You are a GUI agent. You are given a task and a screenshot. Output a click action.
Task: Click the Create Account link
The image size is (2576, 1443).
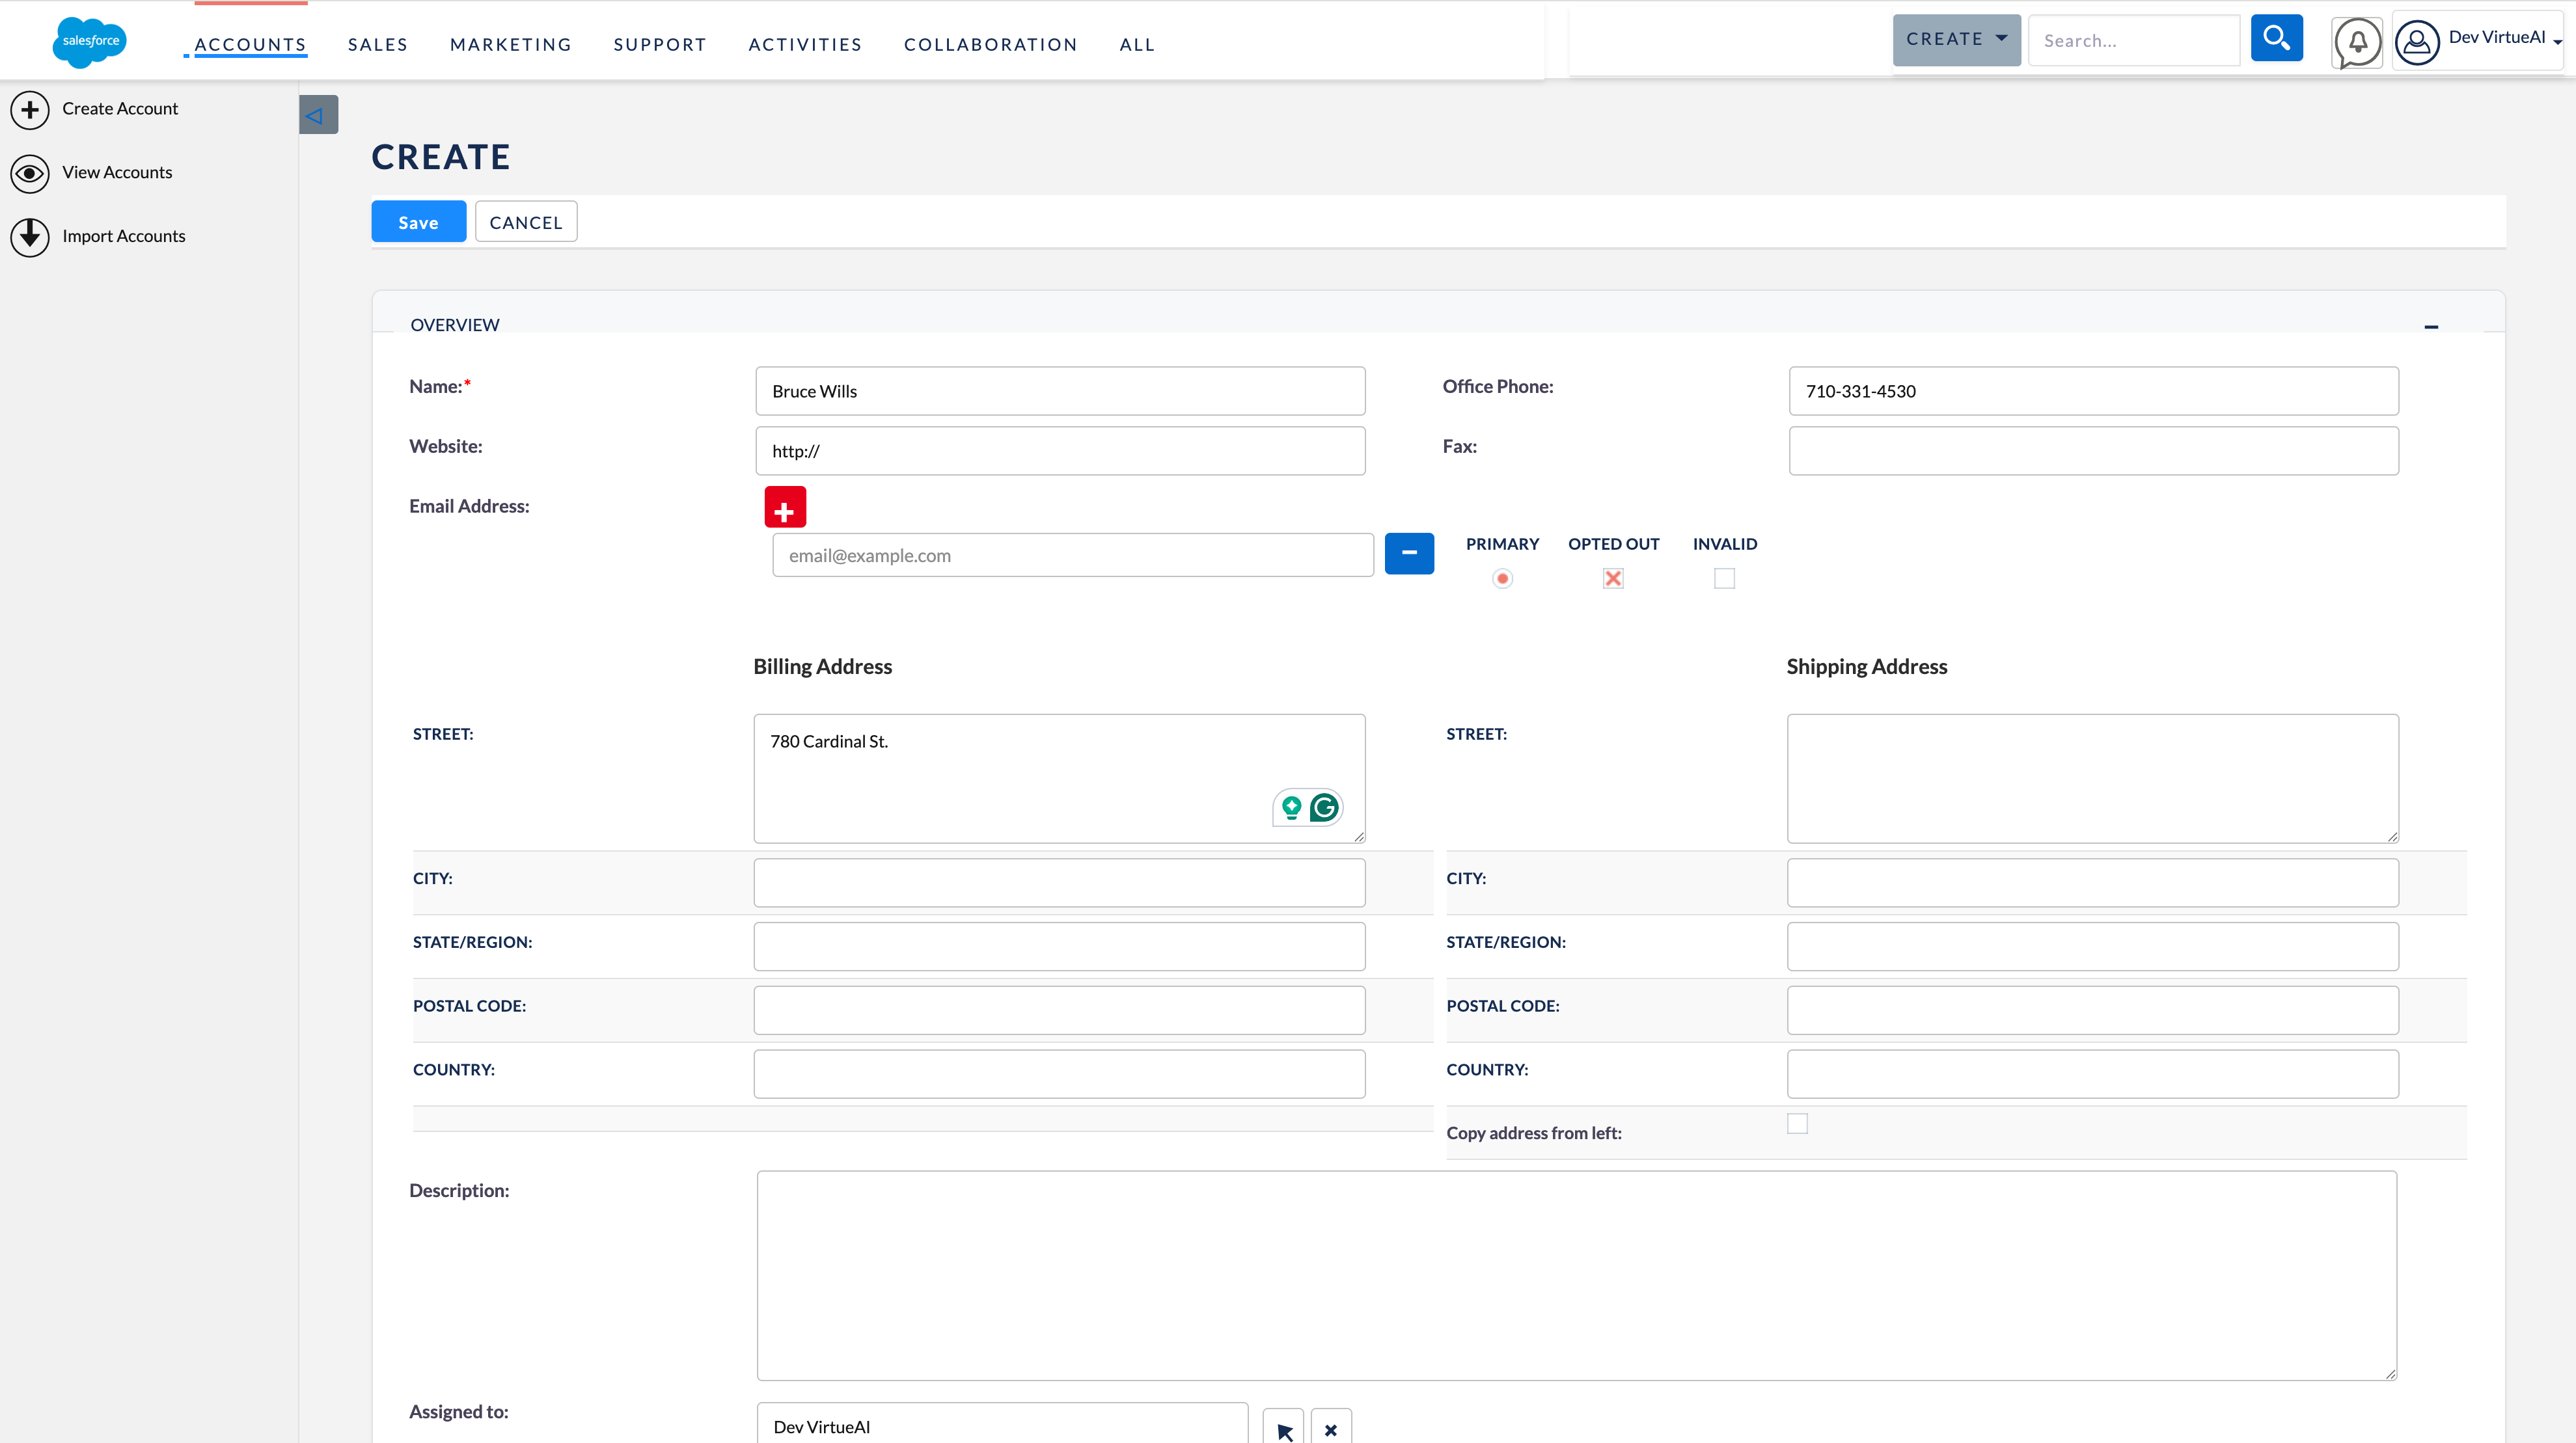pos(120,109)
